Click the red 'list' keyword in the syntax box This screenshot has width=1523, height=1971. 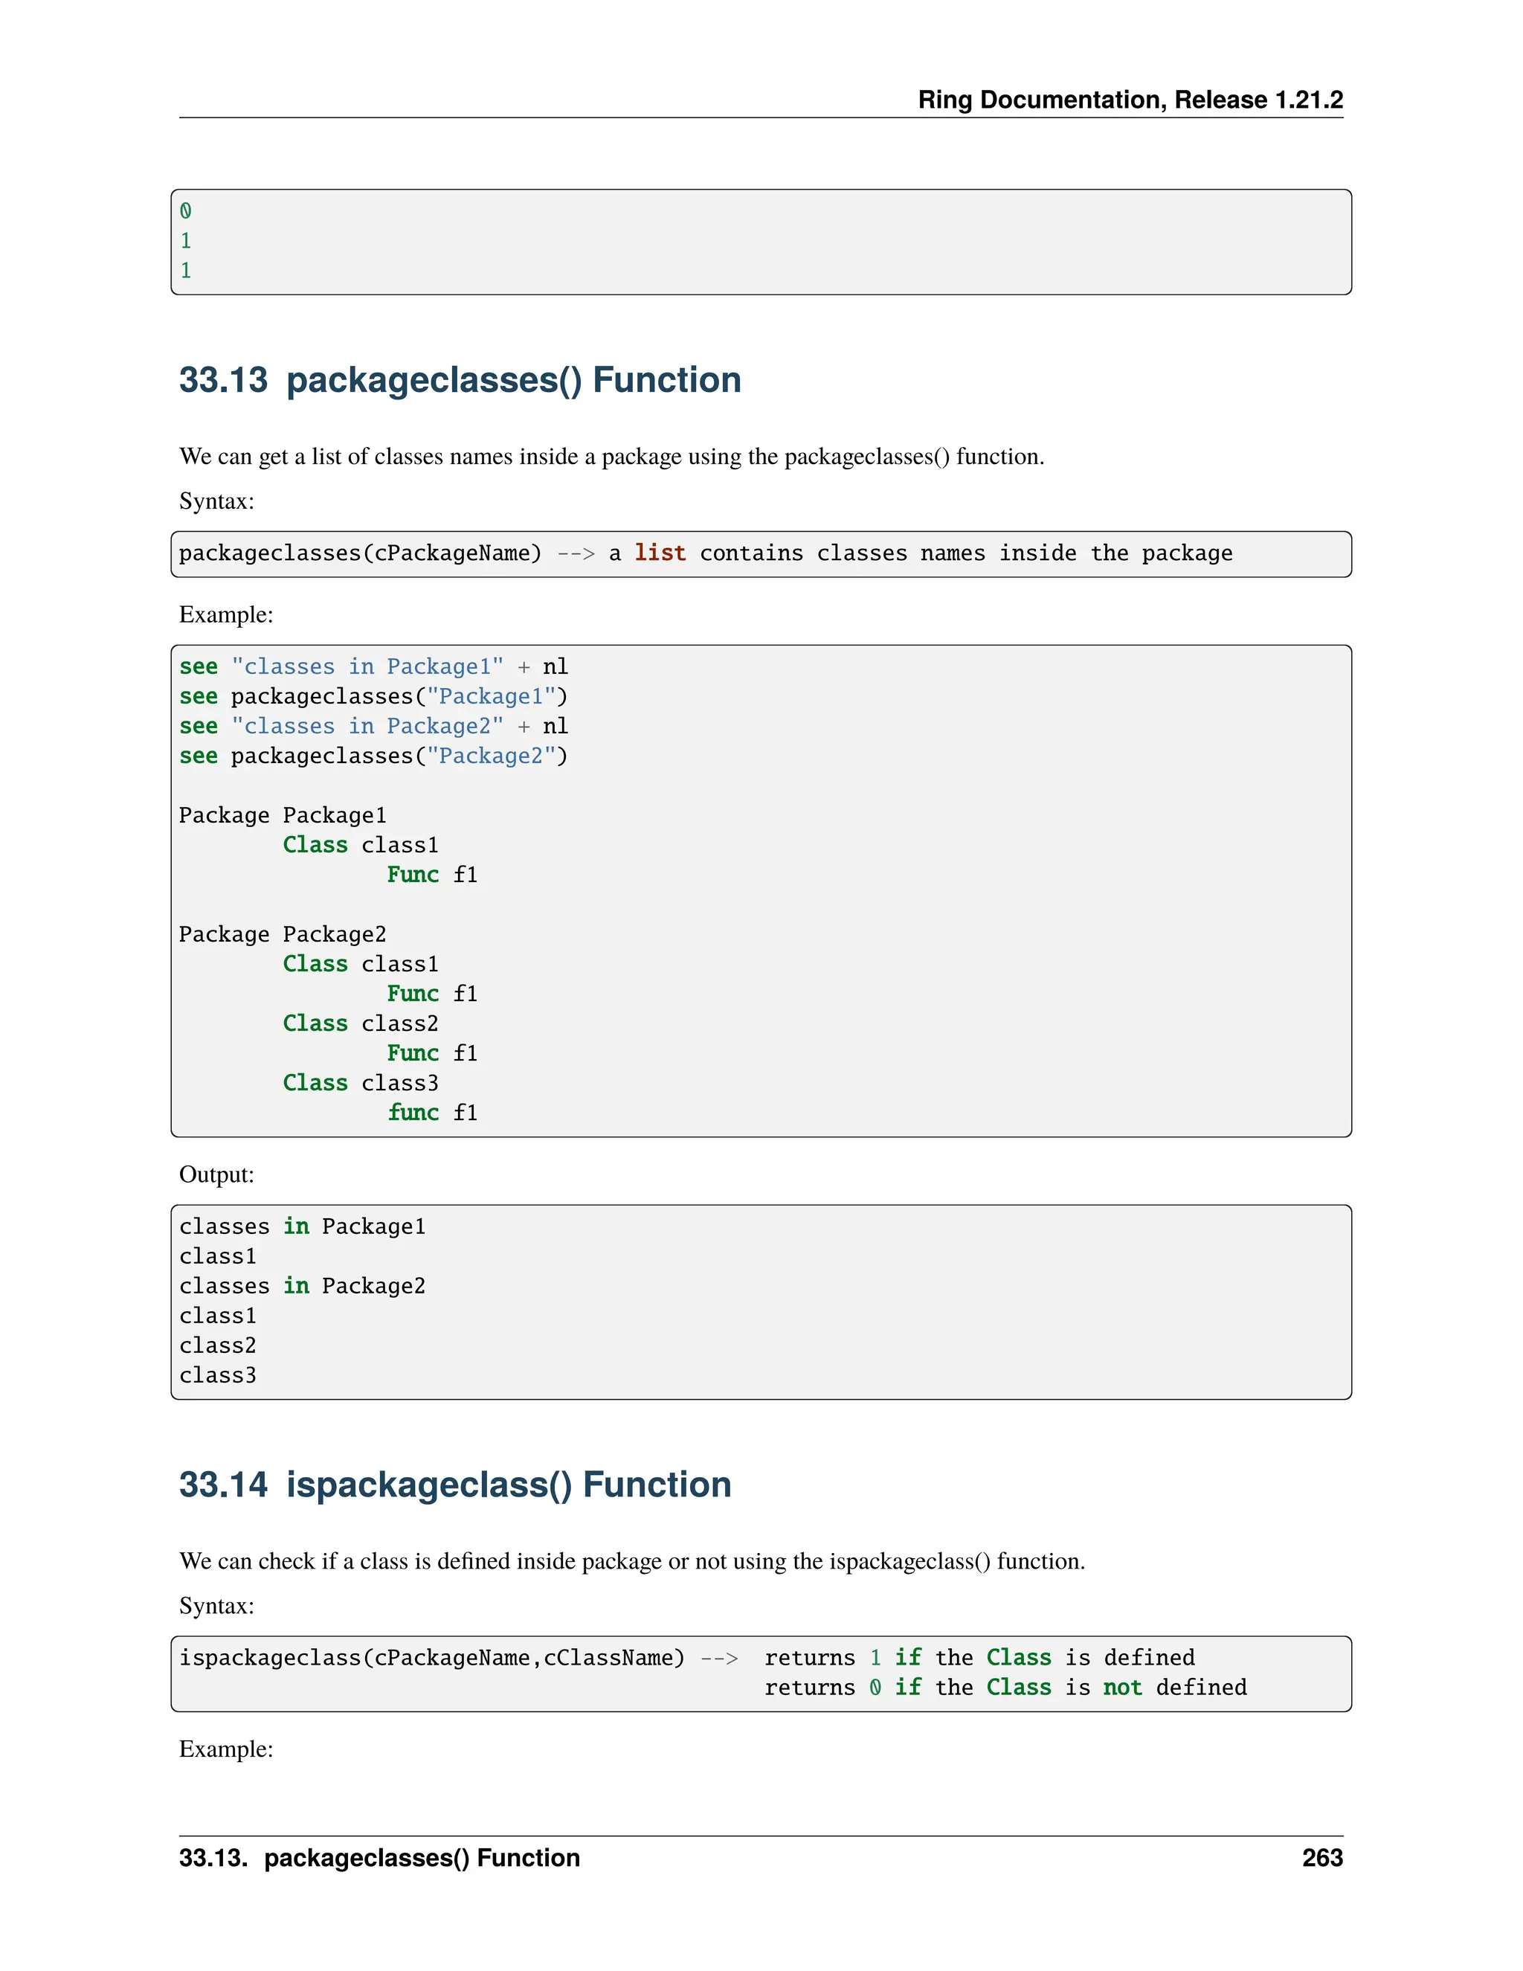tap(660, 553)
